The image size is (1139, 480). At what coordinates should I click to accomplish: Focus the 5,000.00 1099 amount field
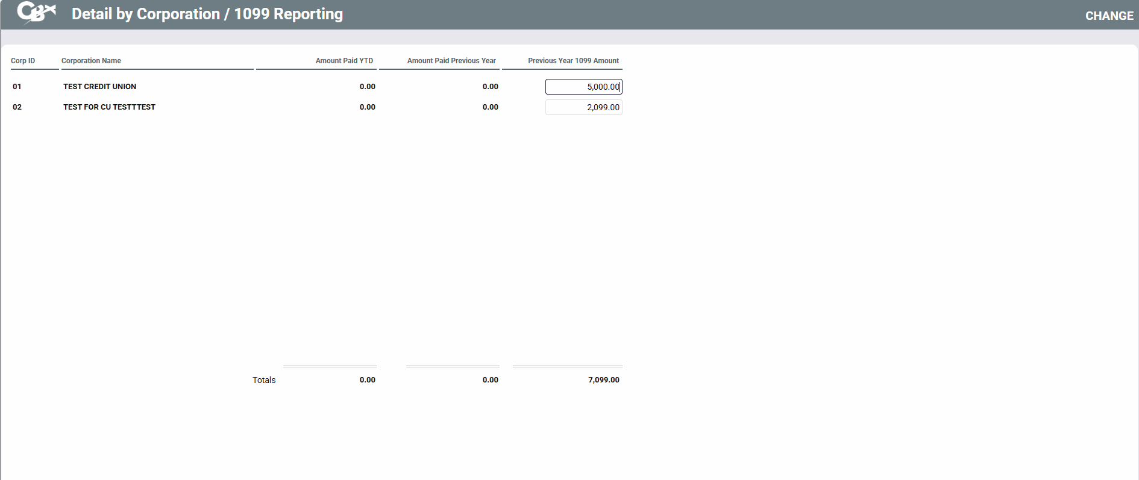[x=583, y=87]
